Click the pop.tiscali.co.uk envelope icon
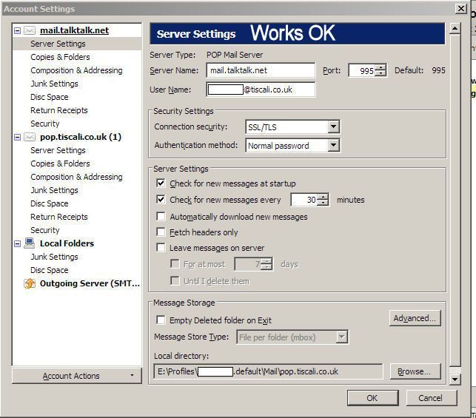 click(30, 137)
